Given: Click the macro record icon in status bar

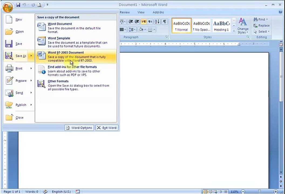Looking at the screenshot, I should pos(78,192).
